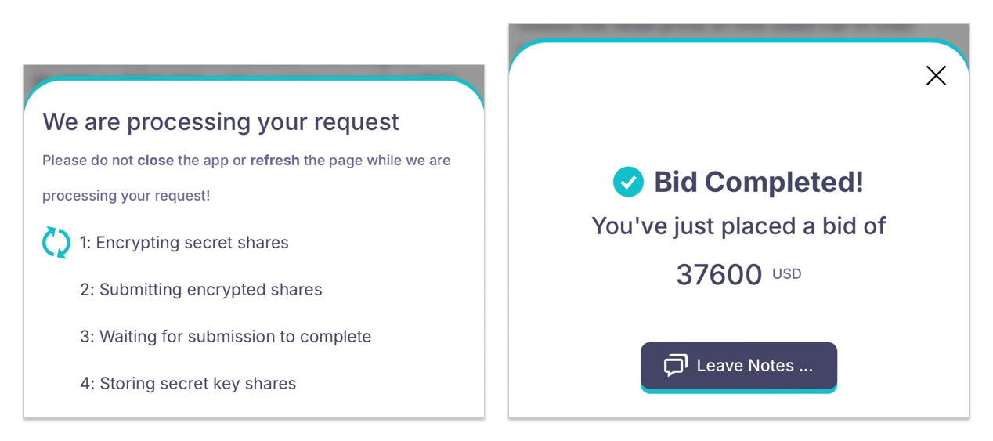Screen dimensions: 993x441
Task: Select step 4: Storing secret key shares
Action: coord(188,384)
